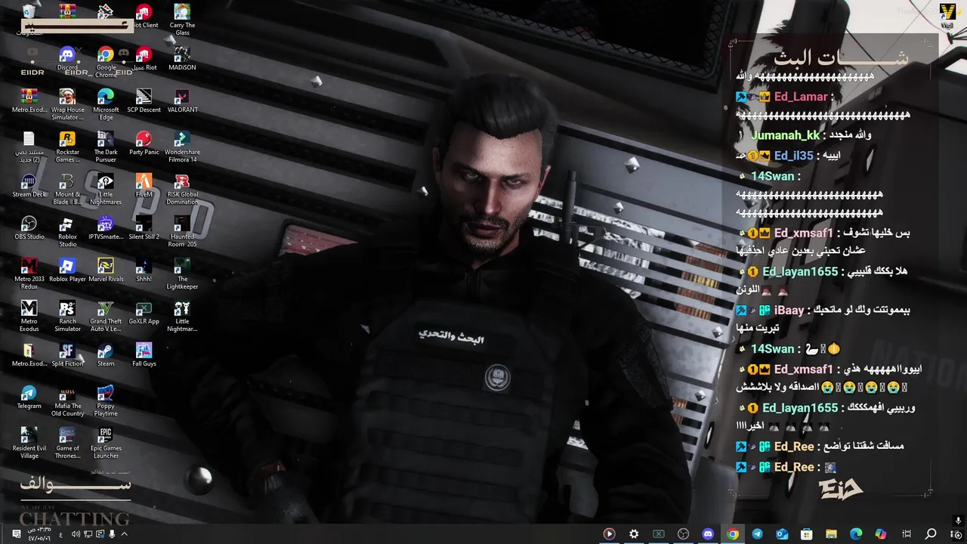Open the Roblox Studio desktop icon
The width and height of the screenshot is (967, 544).
coord(67,231)
